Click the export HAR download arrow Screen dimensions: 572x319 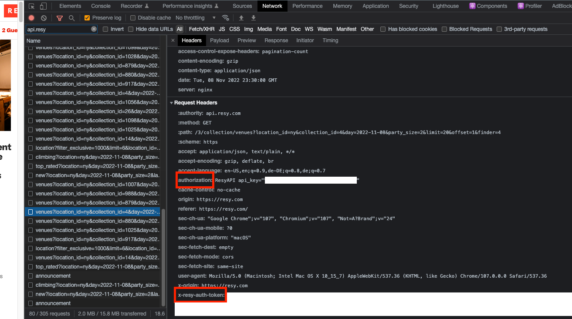(254, 18)
